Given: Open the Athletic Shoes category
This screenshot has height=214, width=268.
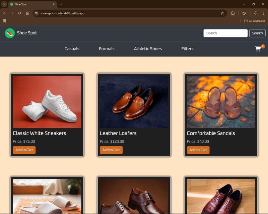Looking at the screenshot, I should click(148, 49).
